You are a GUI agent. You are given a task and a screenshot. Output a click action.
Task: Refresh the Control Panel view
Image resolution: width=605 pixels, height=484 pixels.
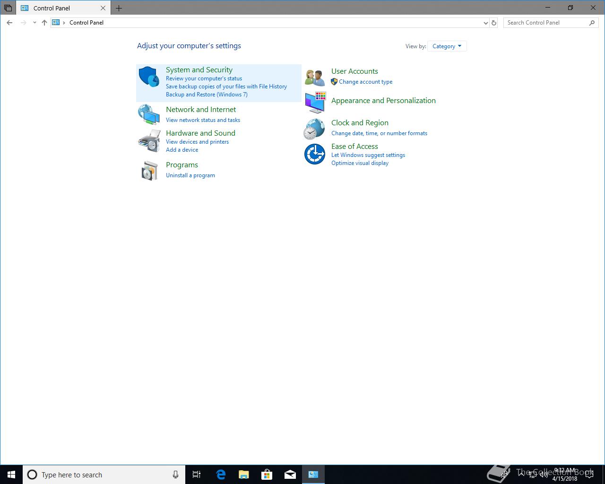tap(494, 22)
